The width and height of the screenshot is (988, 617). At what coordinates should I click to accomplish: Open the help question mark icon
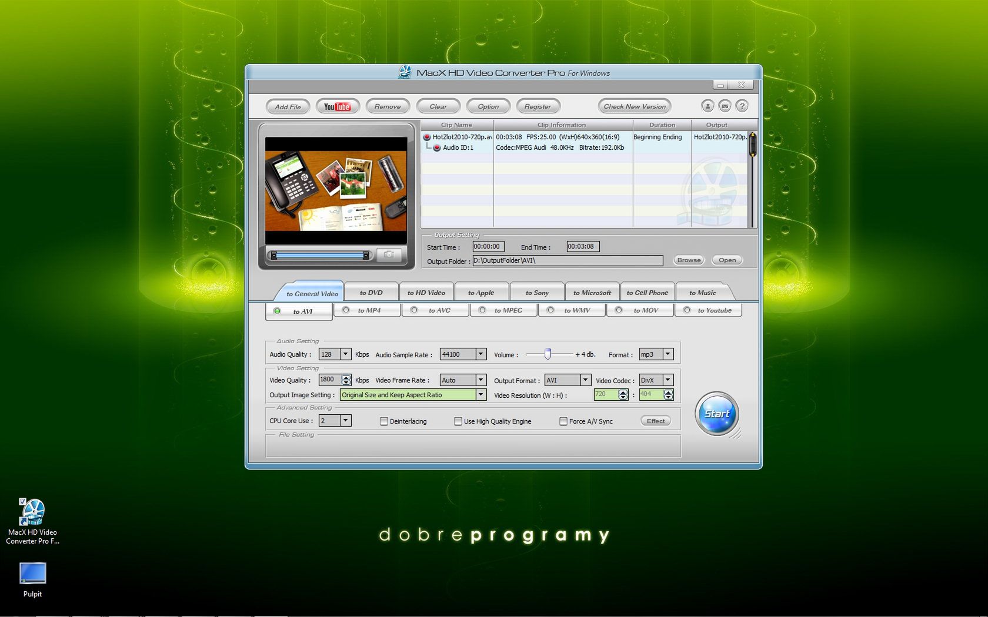(742, 106)
